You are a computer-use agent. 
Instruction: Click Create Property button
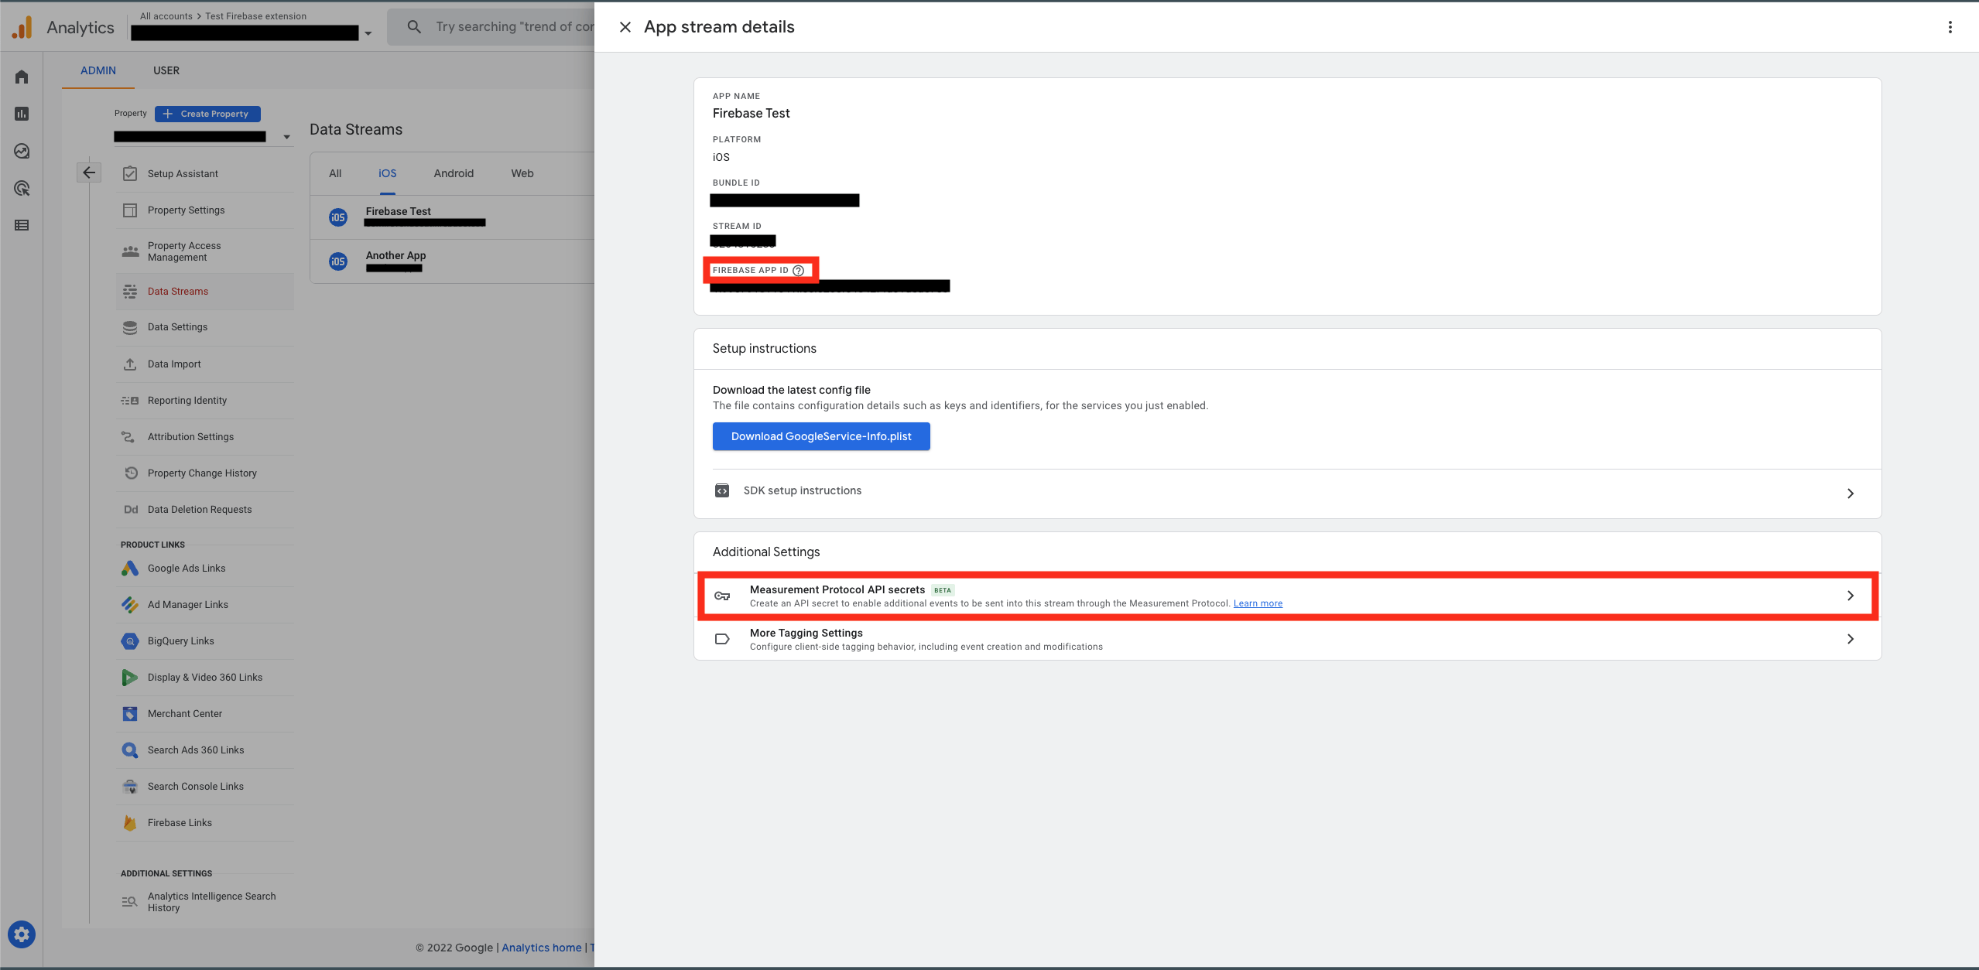(x=206, y=114)
